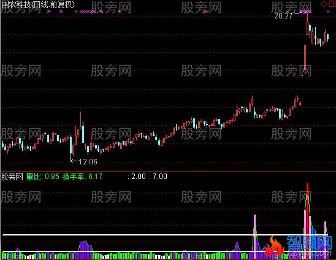Click the red split-window square icon, top right

click(x=332, y=4)
